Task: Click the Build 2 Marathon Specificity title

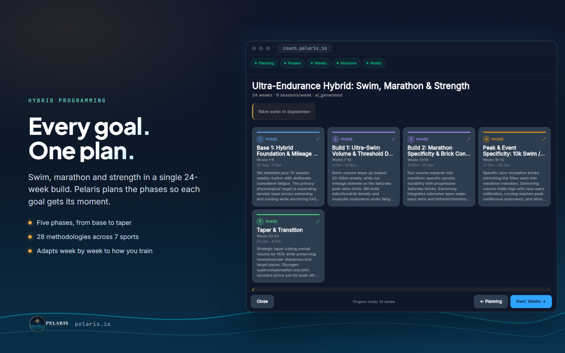Action: point(439,151)
